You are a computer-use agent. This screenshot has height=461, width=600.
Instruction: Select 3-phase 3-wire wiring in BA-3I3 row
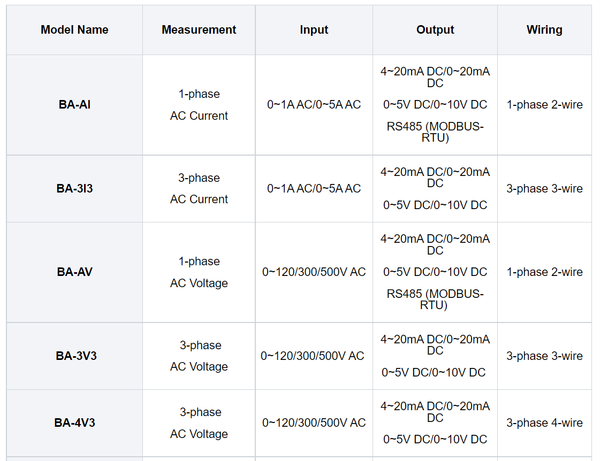pyautogui.click(x=544, y=189)
